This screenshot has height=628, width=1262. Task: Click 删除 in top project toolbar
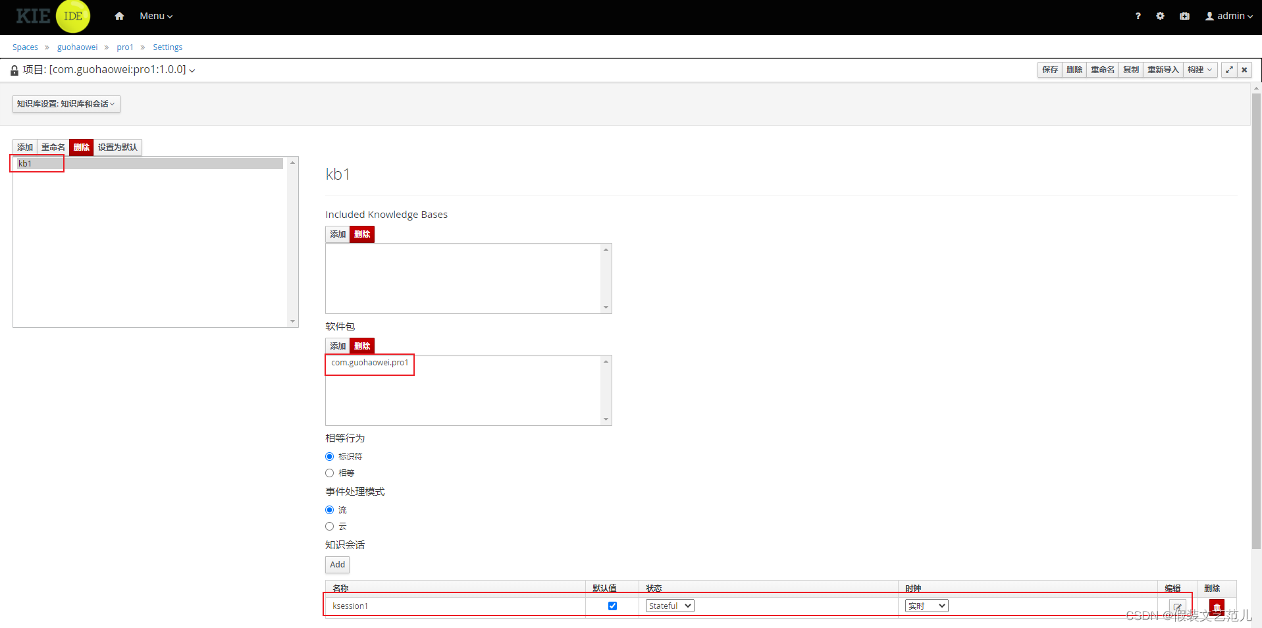coord(1074,70)
